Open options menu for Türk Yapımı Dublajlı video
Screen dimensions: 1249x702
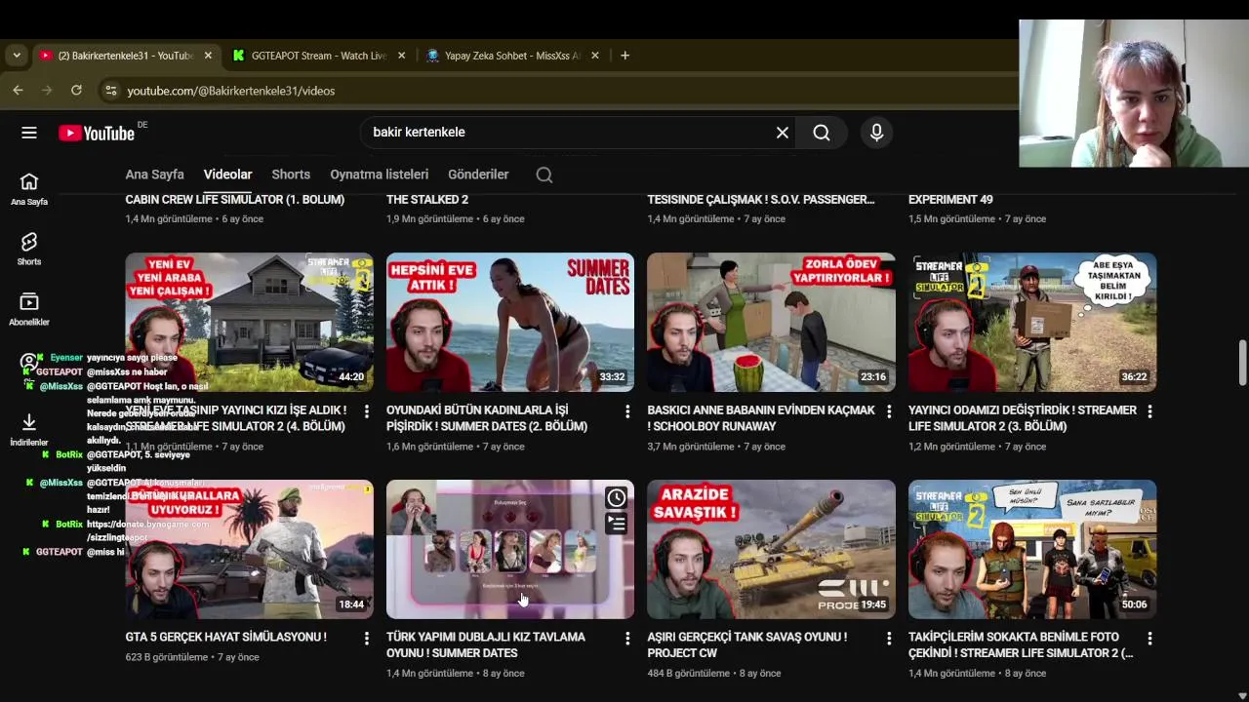pyautogui.click(x=627, y=638)
